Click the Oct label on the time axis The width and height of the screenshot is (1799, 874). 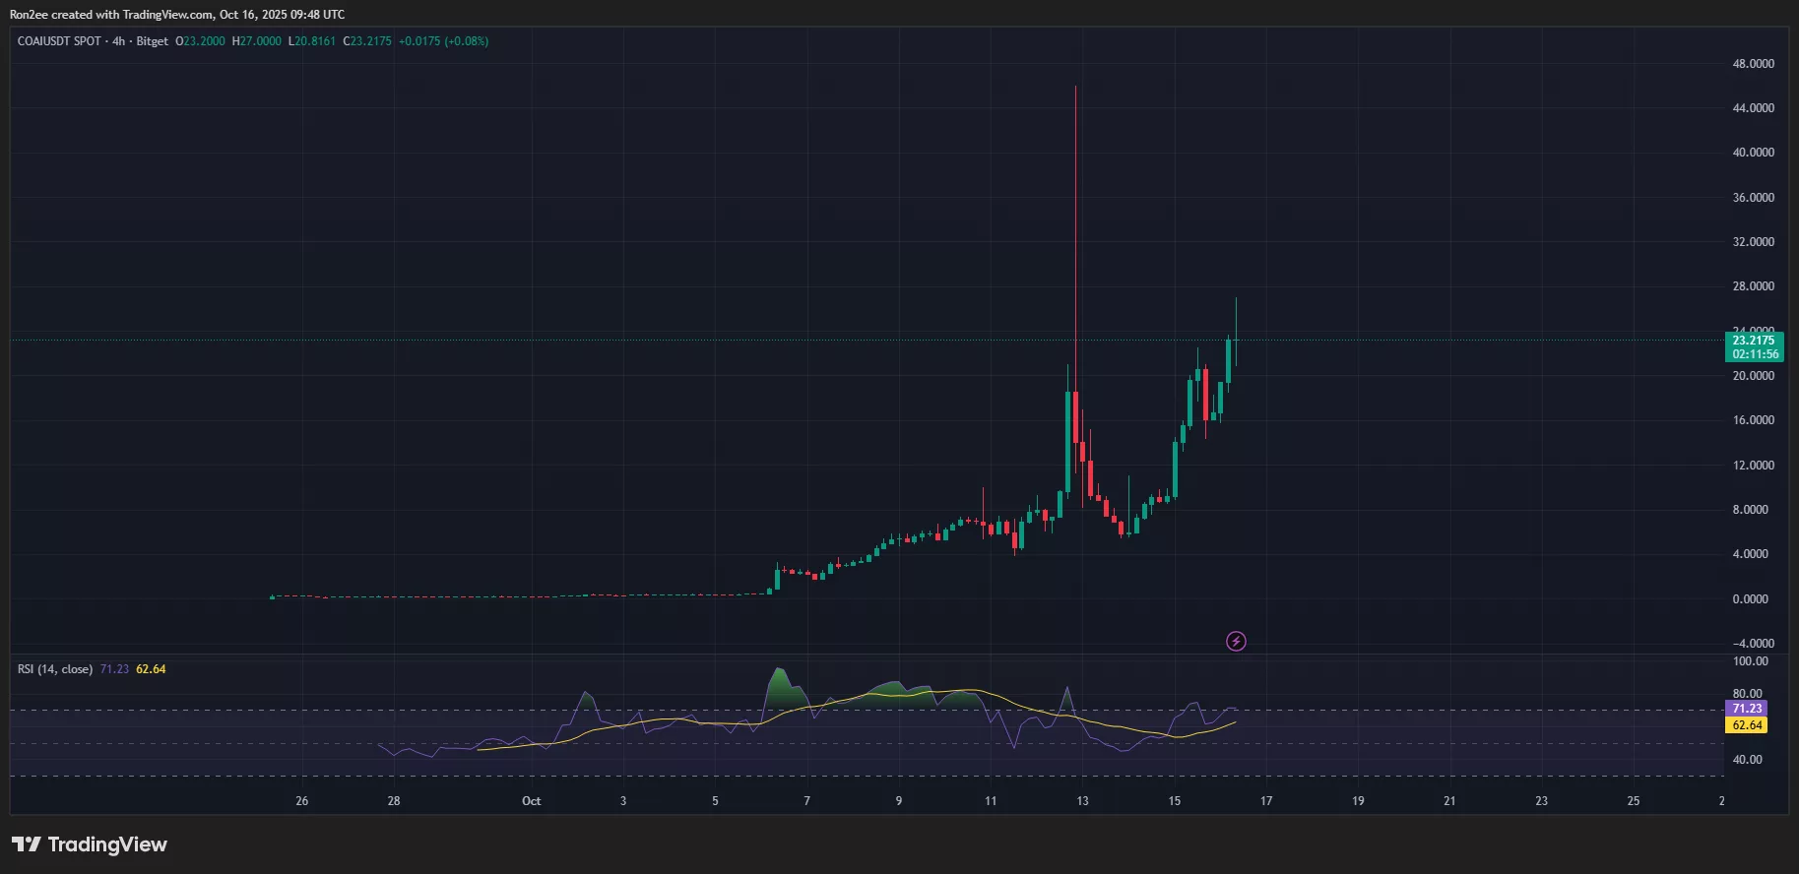(x=531, y=801)
